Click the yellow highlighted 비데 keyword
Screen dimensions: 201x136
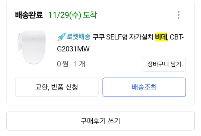click(x=161, y=37)
